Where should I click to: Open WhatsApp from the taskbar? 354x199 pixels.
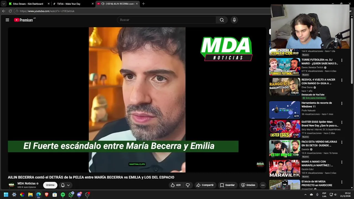(71, 195)
